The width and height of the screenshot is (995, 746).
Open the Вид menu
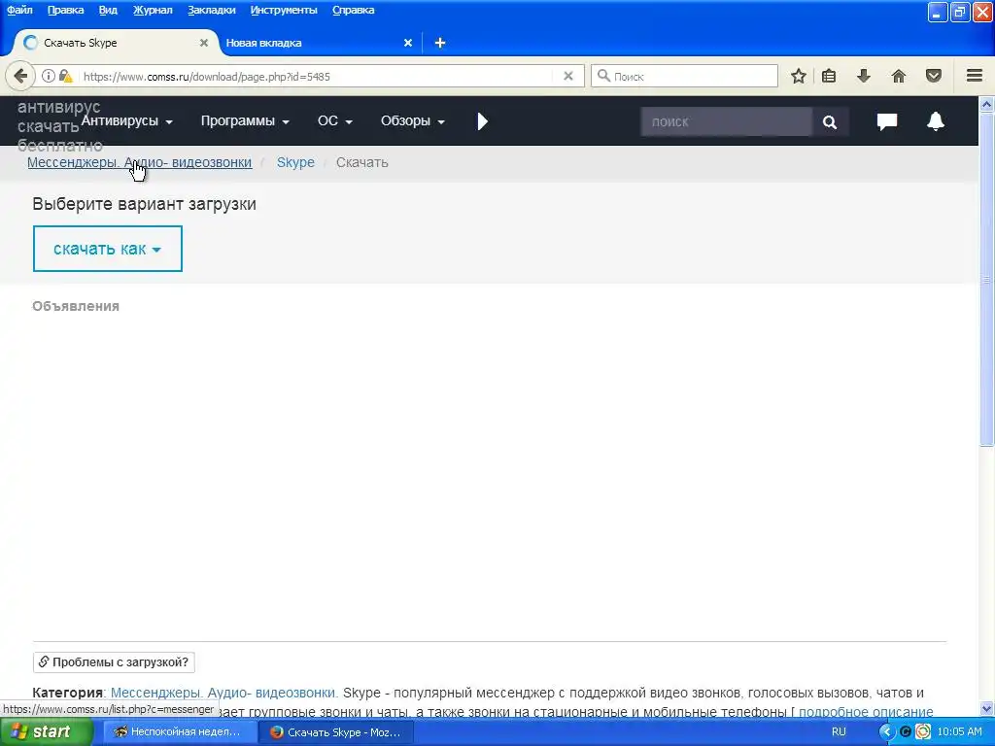(x=108, y=10)
